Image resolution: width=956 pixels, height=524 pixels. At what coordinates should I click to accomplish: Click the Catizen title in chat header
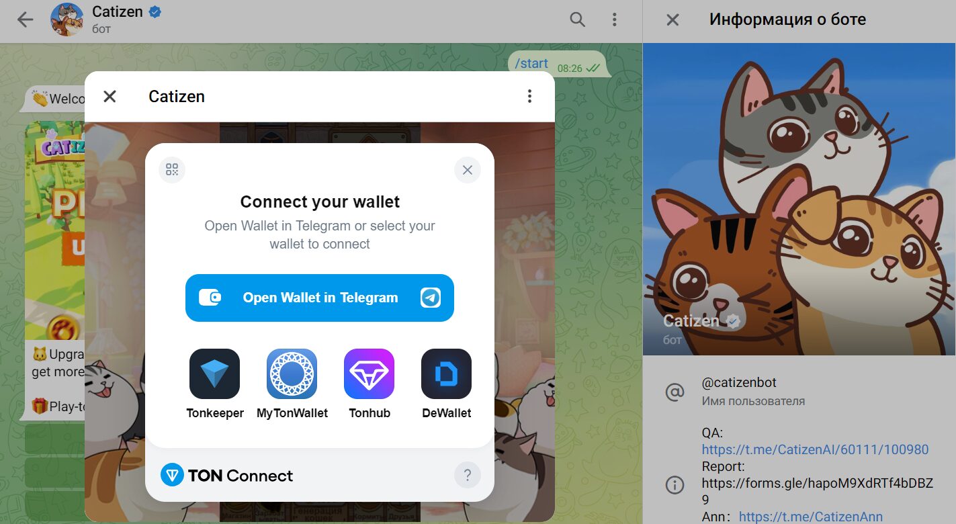(x=118, y=12)
